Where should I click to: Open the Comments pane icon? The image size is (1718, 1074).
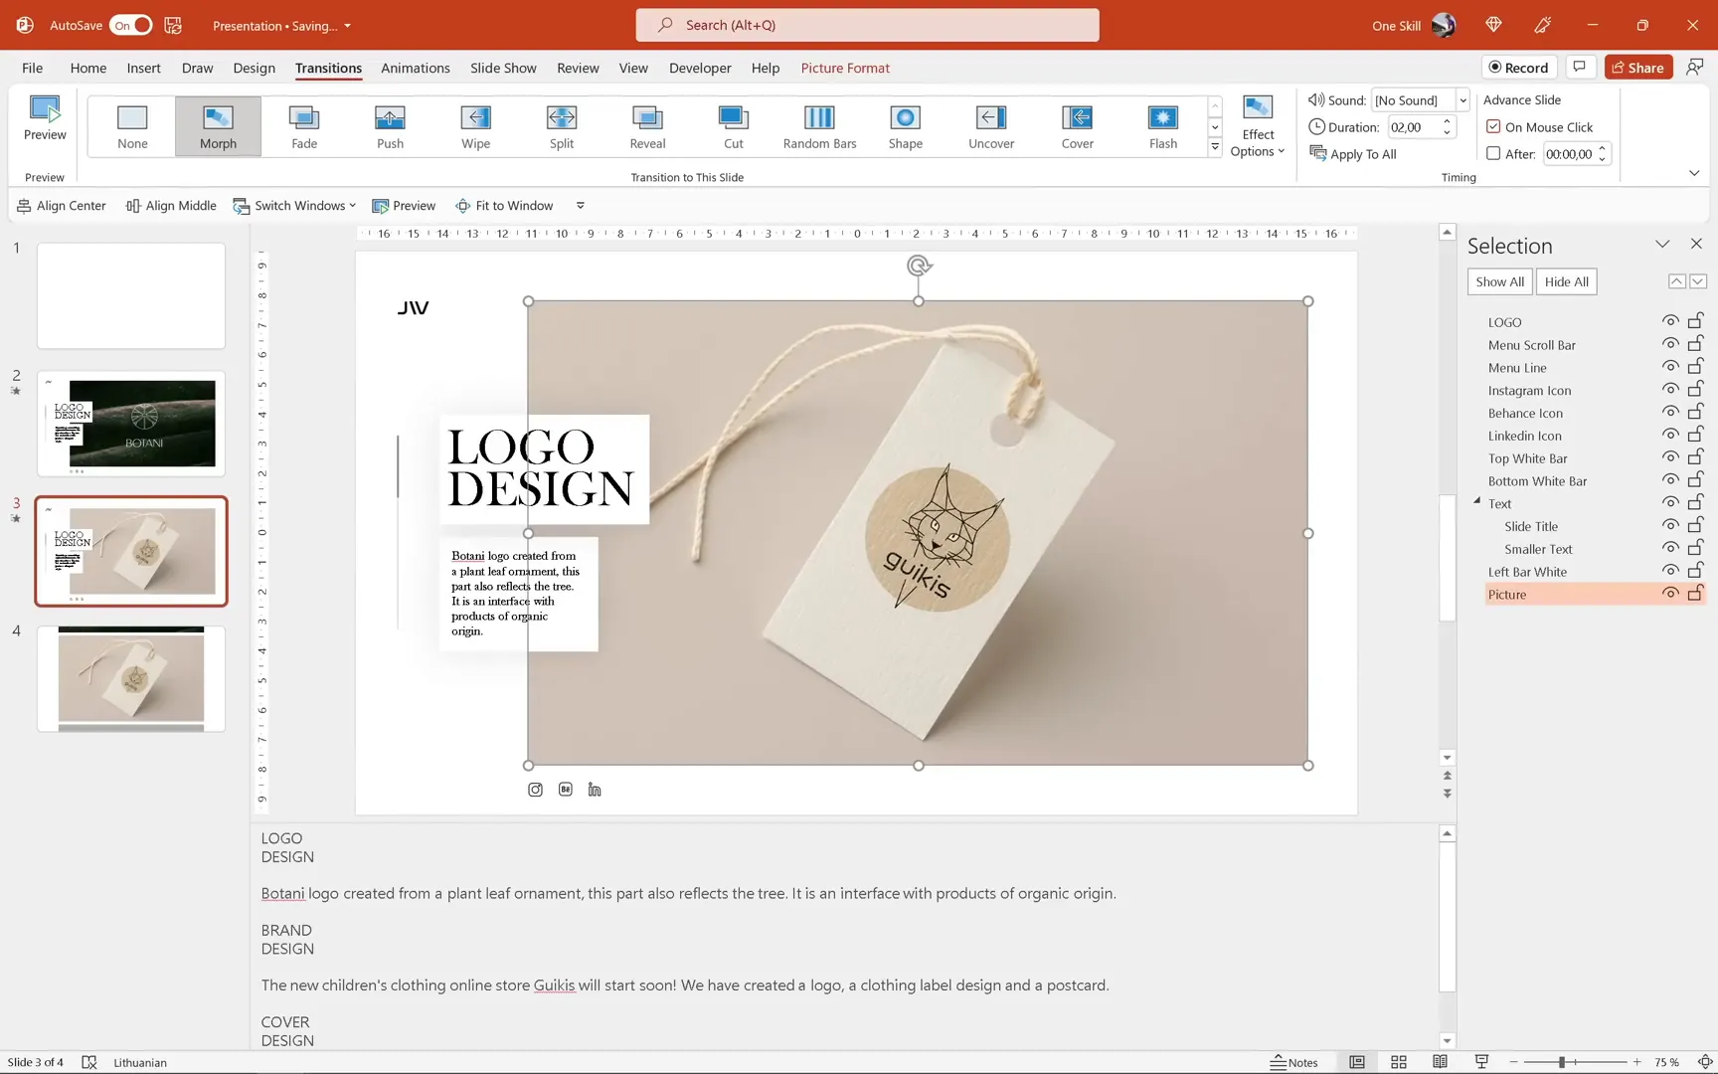[x=1579, y=67]
